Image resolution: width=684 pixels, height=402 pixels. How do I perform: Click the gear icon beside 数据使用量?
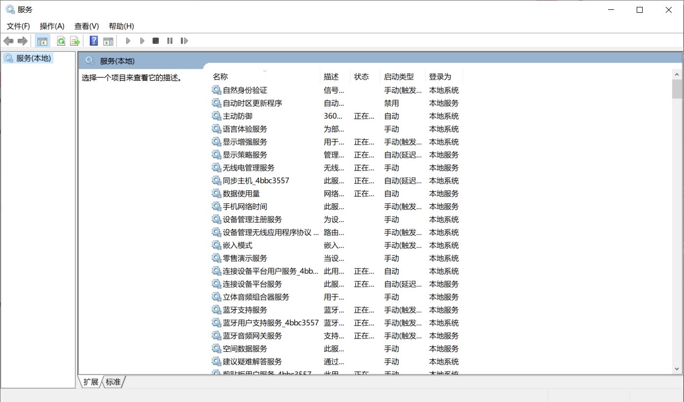pyautogui.click(x=216, y=193)
